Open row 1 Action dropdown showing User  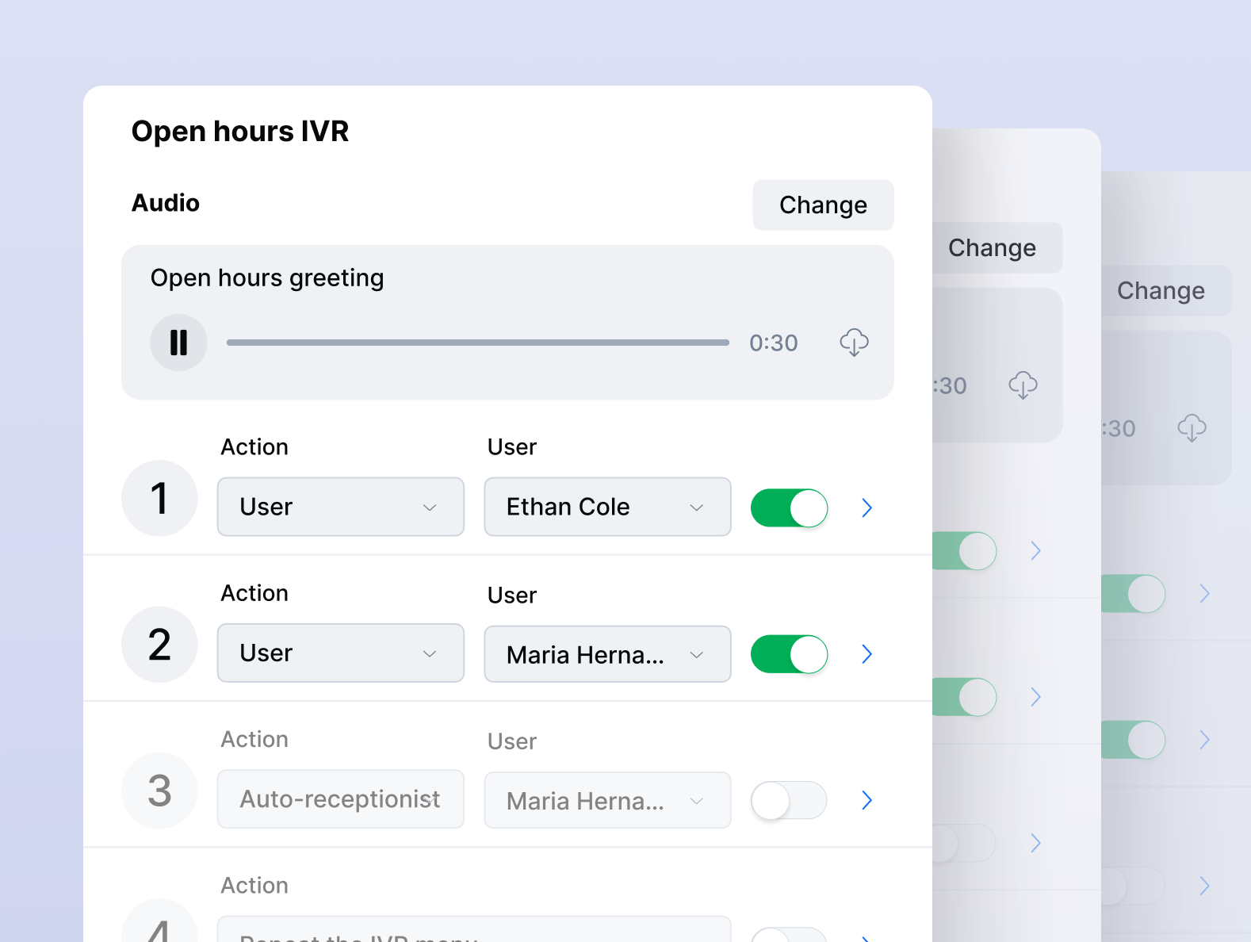(341, 507)
